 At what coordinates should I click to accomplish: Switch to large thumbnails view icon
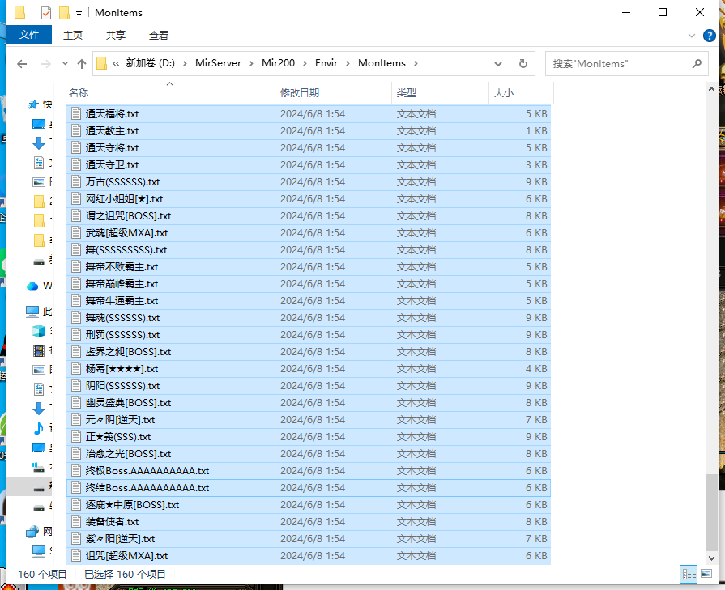coord(706,575)
